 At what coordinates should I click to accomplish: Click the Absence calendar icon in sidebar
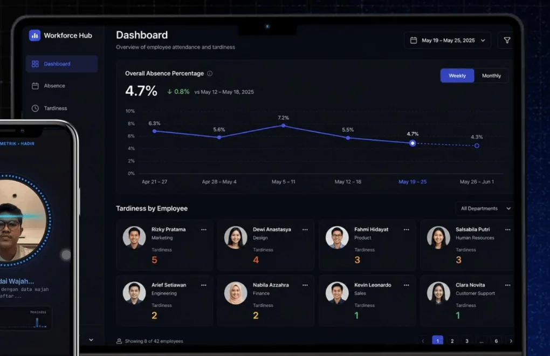coord(35,86)
